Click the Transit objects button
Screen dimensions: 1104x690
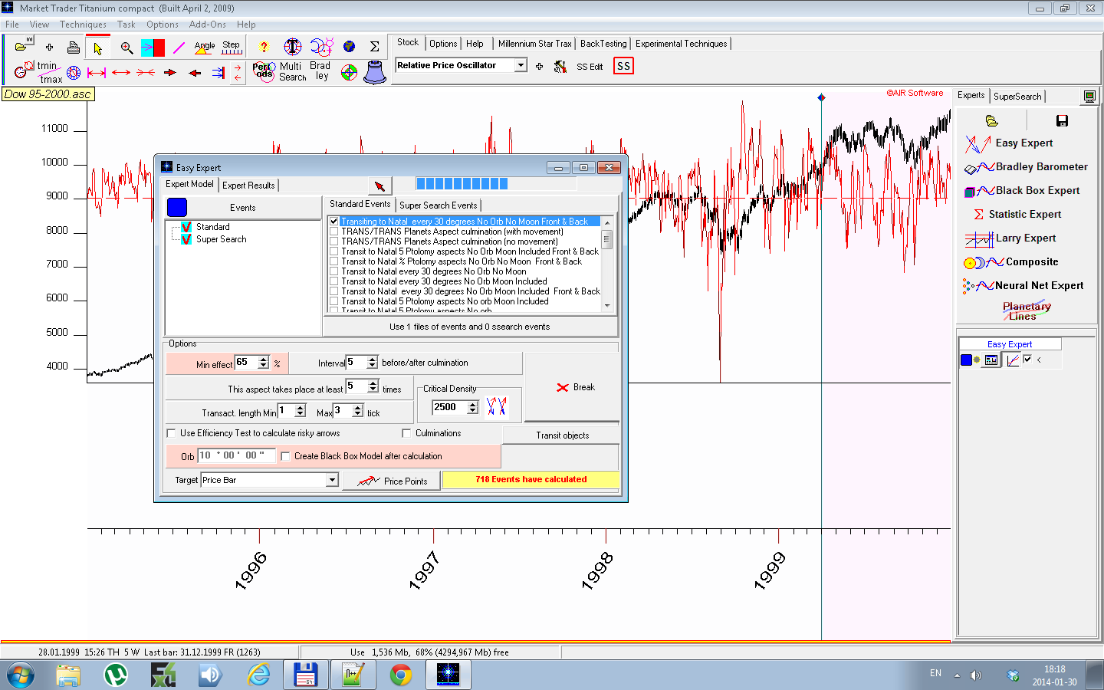pos(562,435)
